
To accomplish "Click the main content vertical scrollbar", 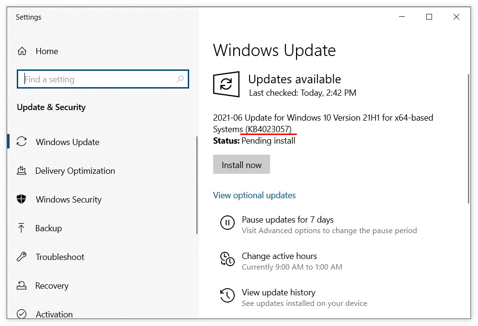I will (x=468, y=139).
